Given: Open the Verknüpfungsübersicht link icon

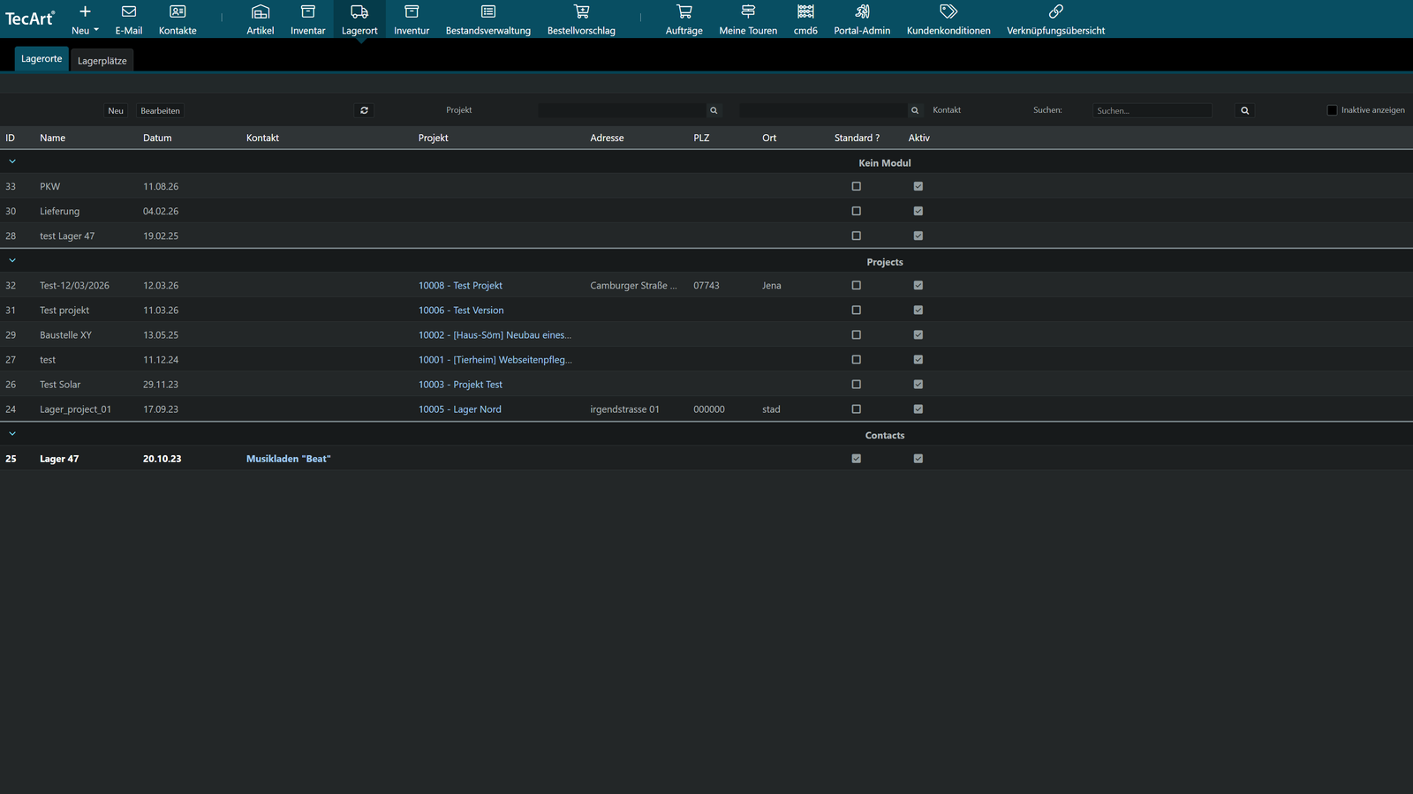Looking at the screenshot, I should pyautogui.click(x=1055, y=12).
